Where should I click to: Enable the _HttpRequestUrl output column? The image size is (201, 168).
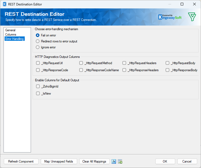pos(49,63)
